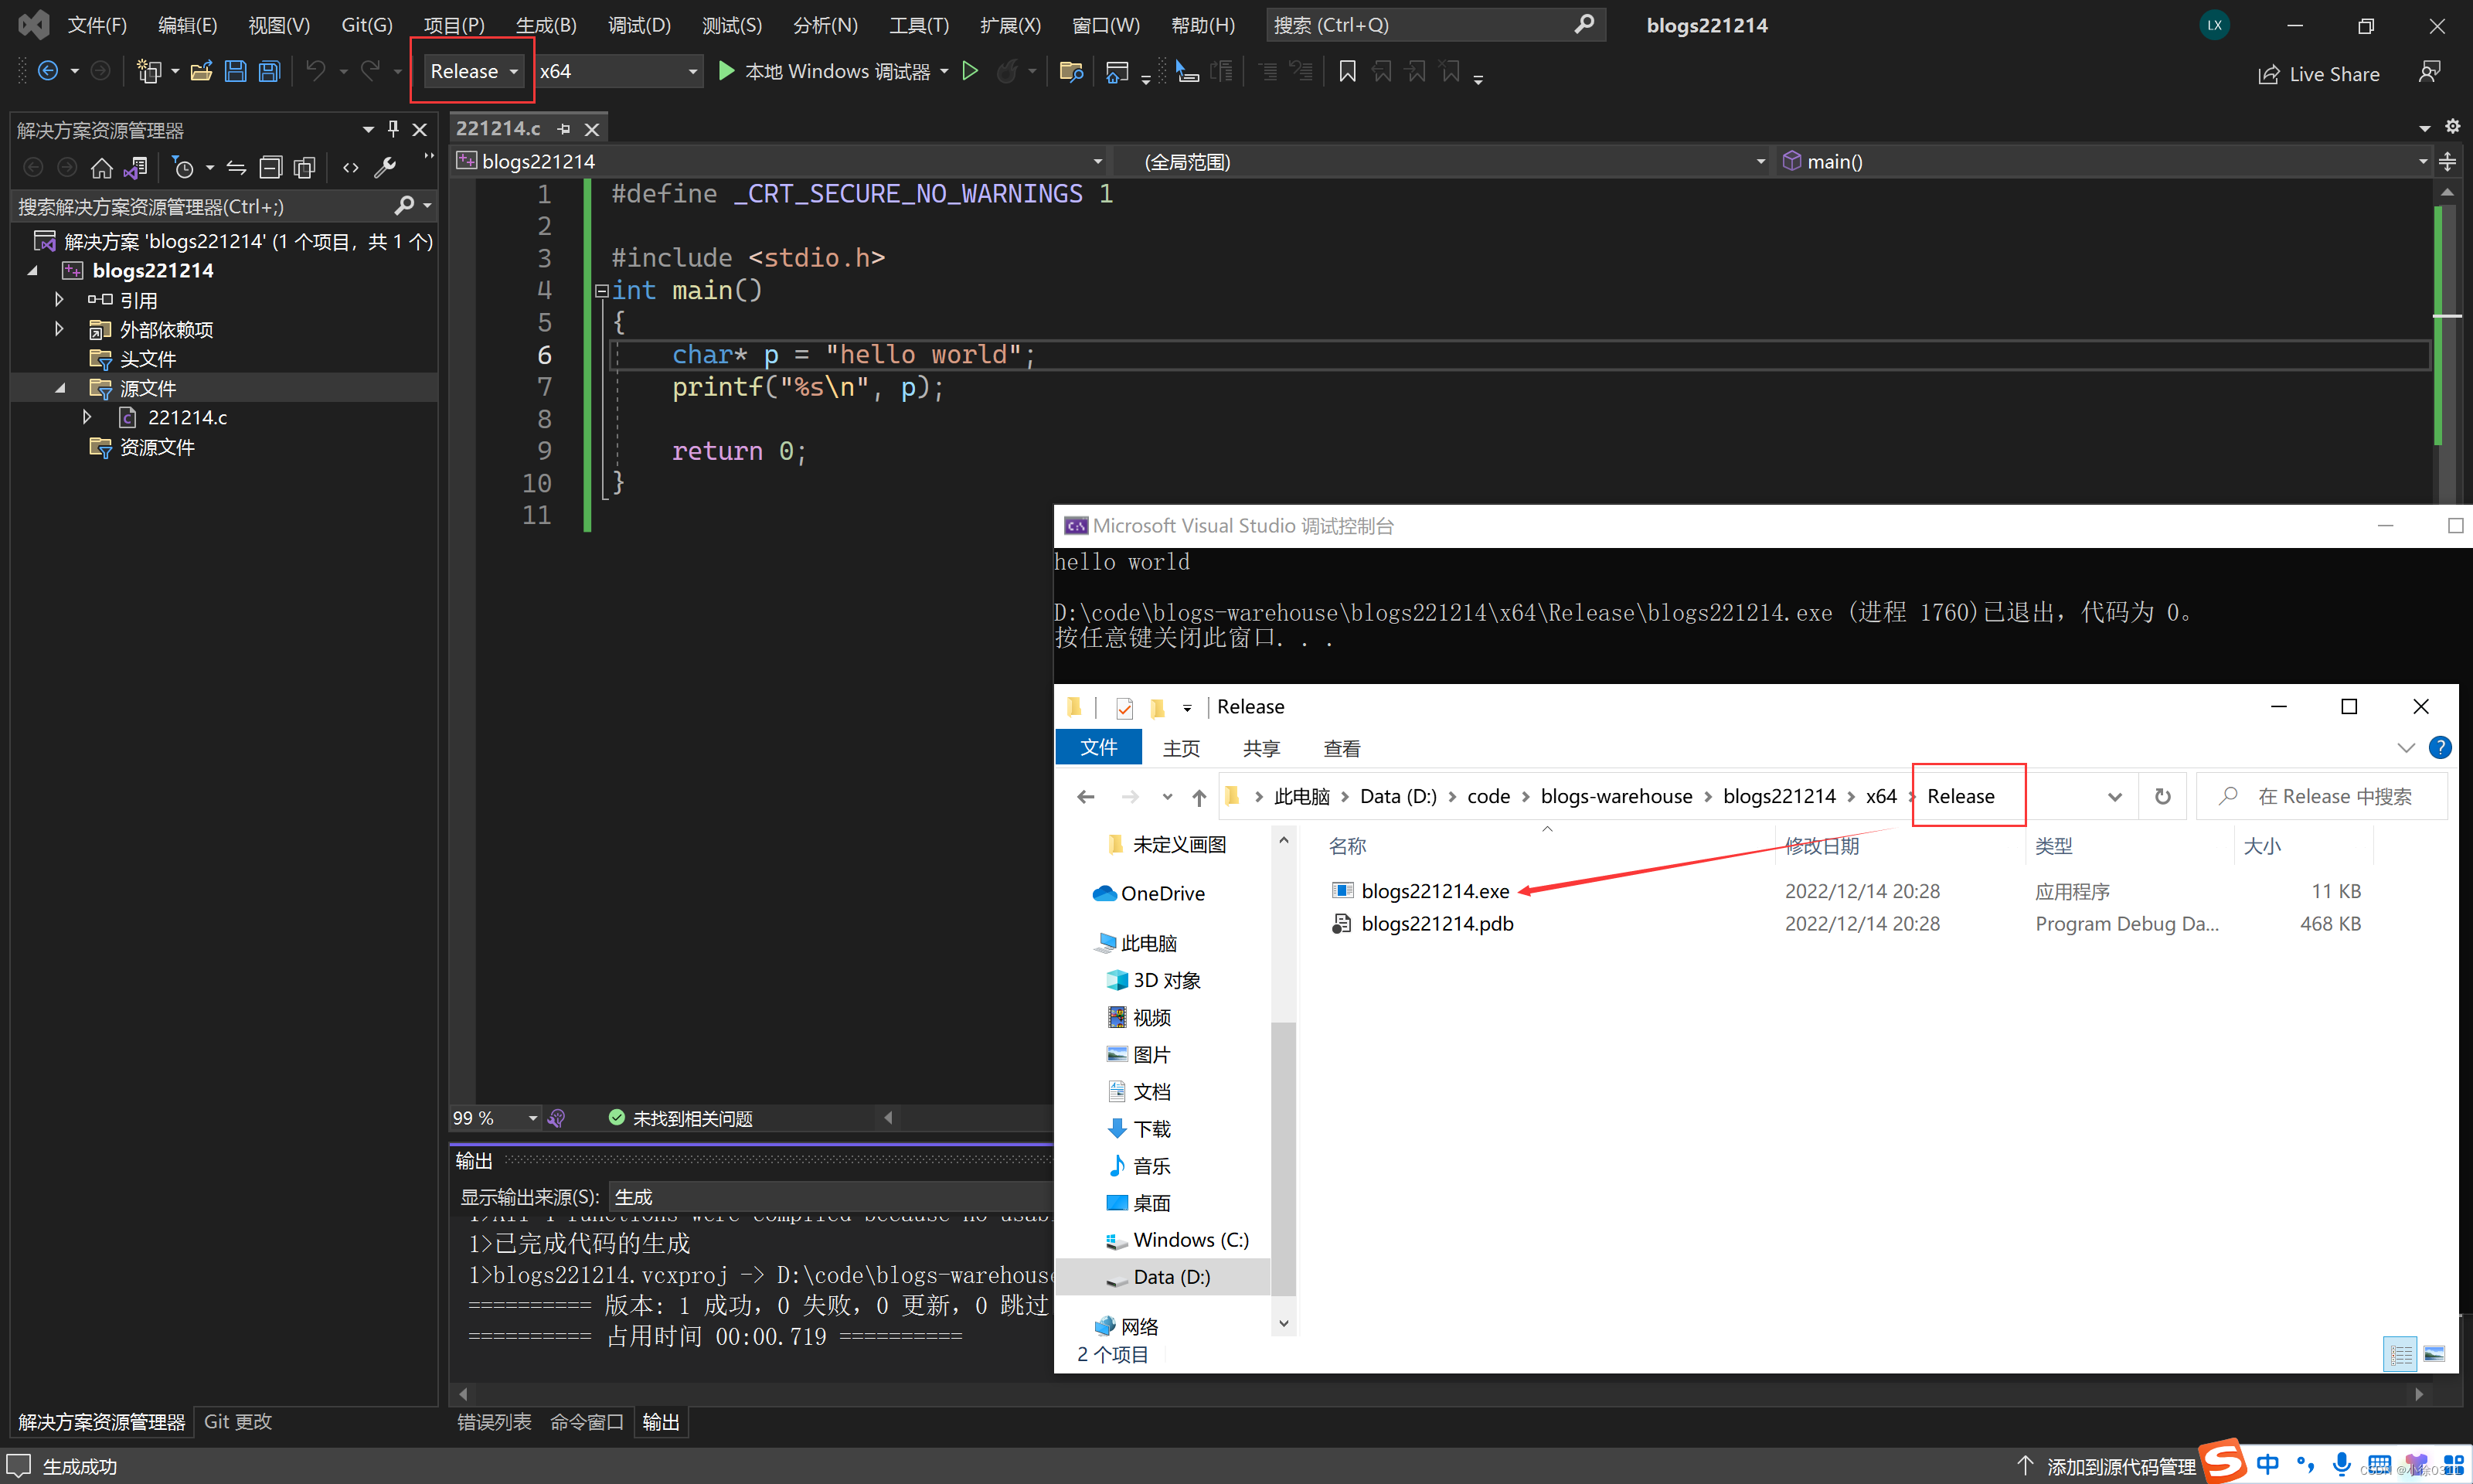
Task: Open the debugger target dropdown arrow
Action: [x=944, y=71]
